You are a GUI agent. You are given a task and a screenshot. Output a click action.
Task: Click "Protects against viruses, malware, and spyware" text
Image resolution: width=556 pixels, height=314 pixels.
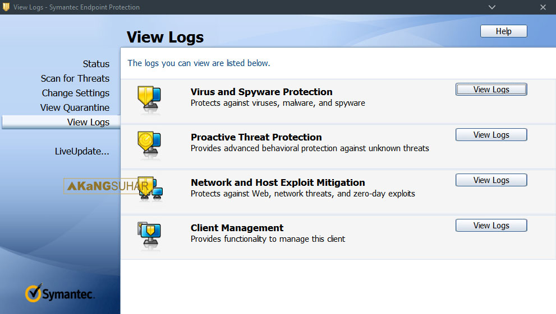(x=278, y=103)
